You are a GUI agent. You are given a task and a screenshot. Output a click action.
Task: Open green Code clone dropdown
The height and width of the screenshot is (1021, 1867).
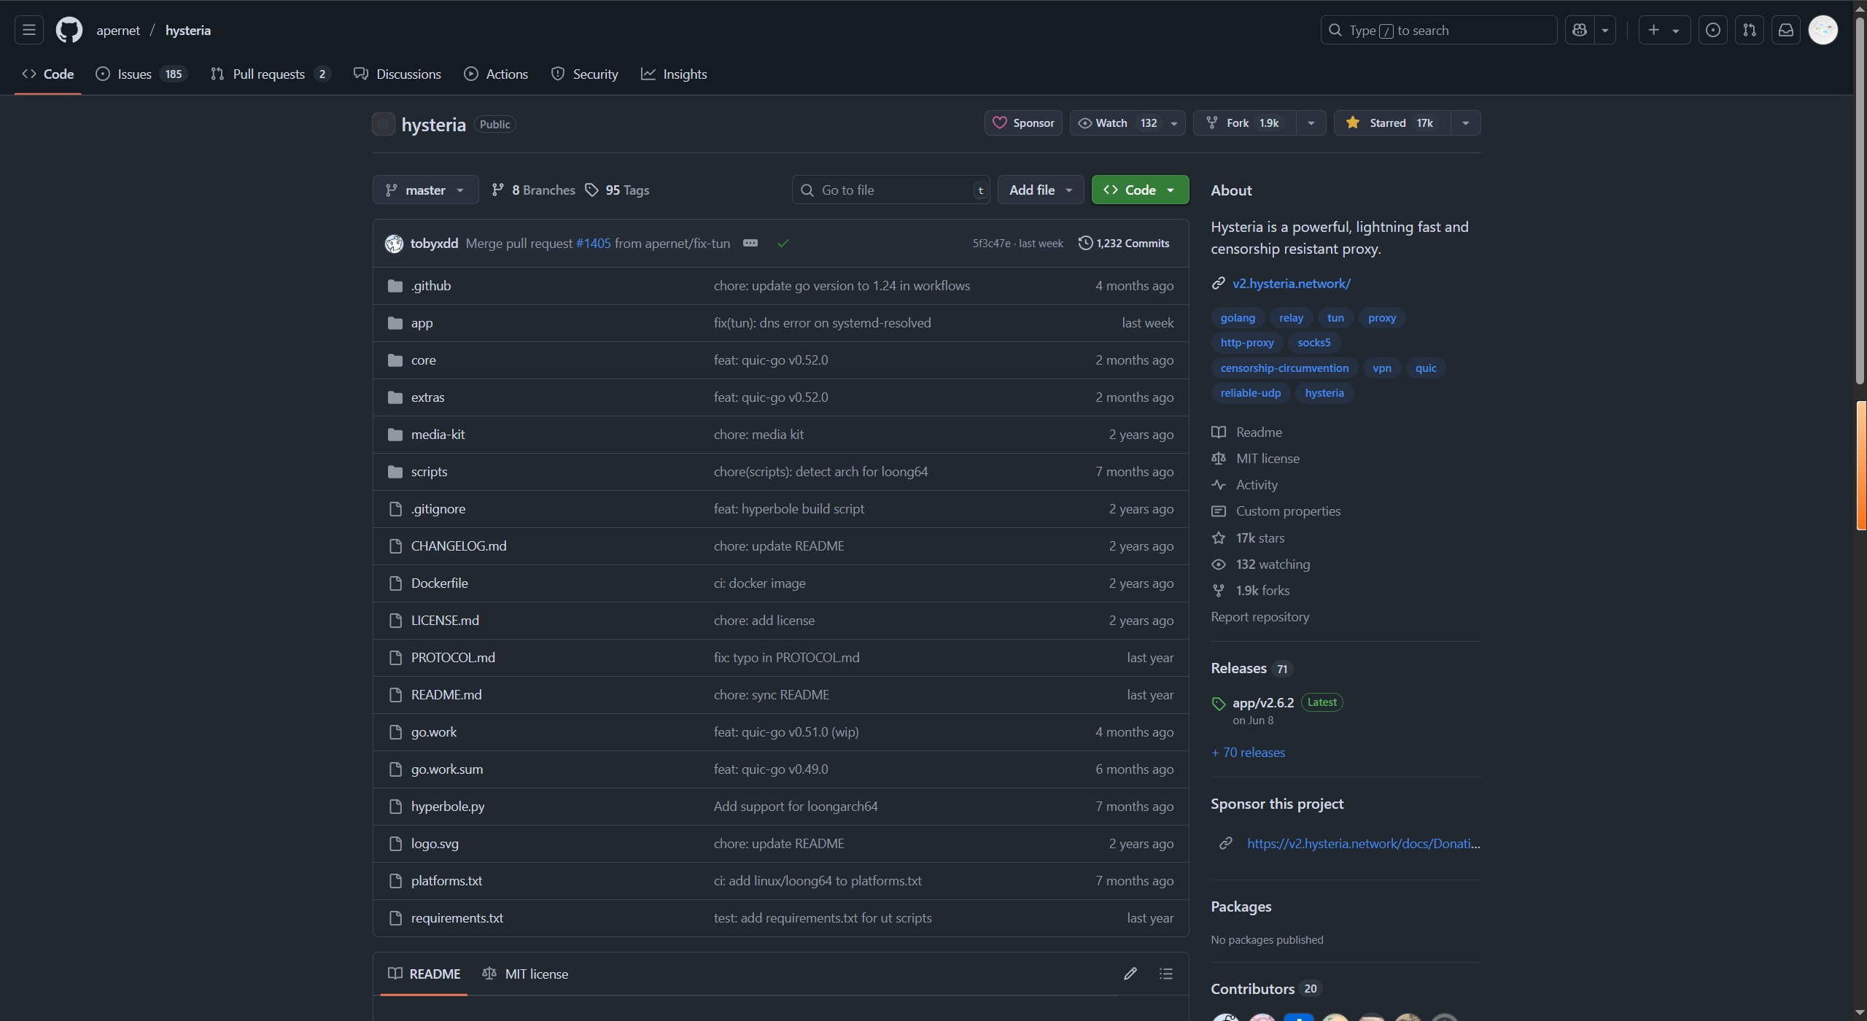[x=1140, y=190]
